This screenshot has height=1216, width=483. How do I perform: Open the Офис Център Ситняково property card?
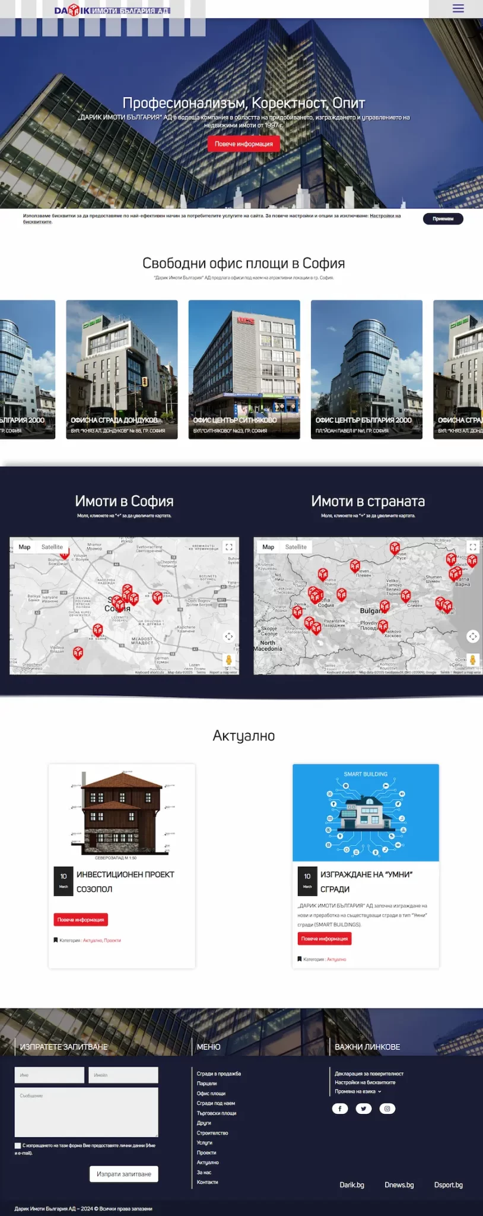[244, 369]
